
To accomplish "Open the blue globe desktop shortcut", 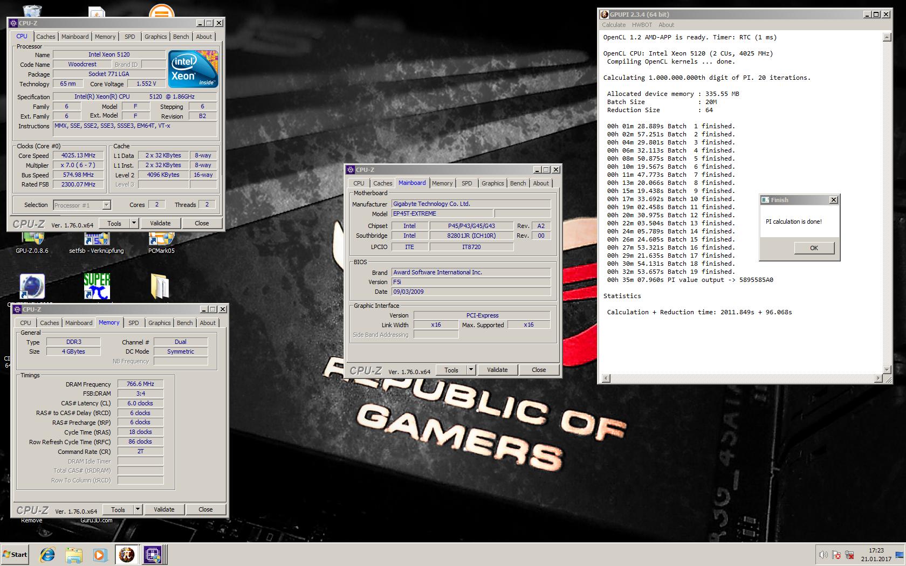I will (32, 286).
